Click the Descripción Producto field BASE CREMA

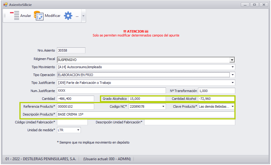click(x=146, y=114)
